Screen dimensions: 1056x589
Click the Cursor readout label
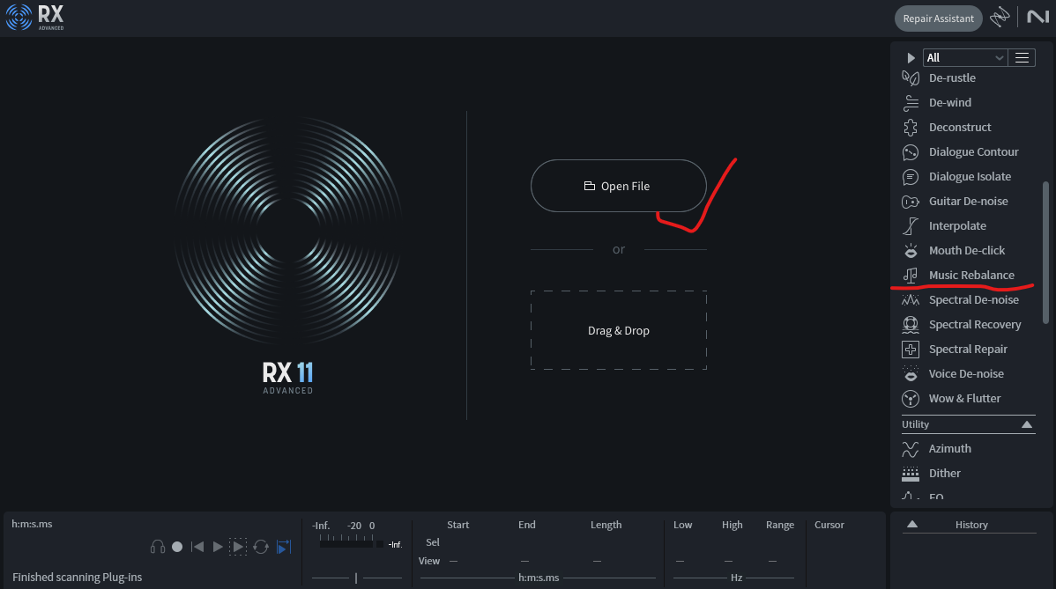tap(829, 525)
